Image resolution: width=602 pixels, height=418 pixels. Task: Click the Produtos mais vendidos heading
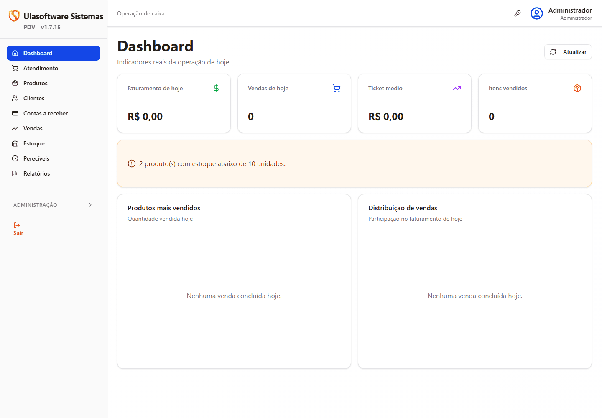click(164, 208)
